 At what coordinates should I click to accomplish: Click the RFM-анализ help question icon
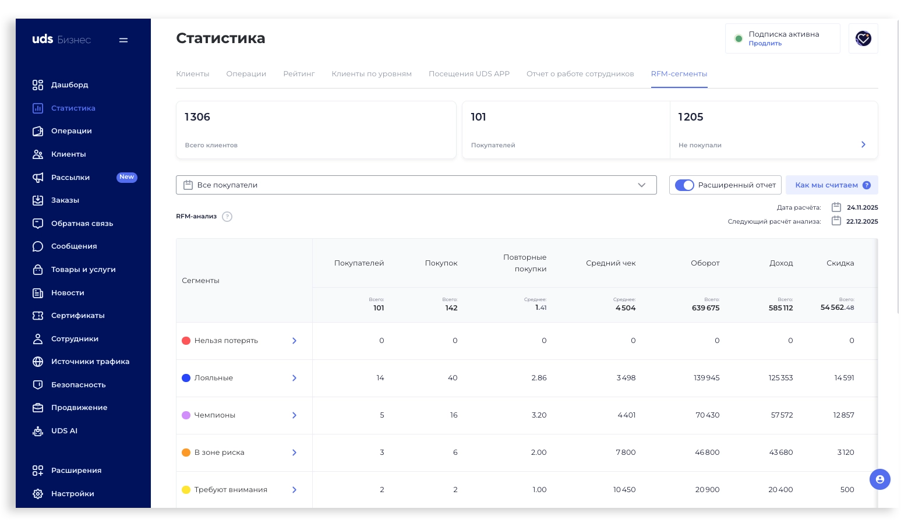click(227, 217)
